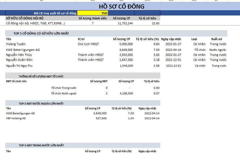Select the Hoàng Tuyên shareholder name cell
Image resolution: width=240 pixels, height=166 pixels.
tap(16, 44)
